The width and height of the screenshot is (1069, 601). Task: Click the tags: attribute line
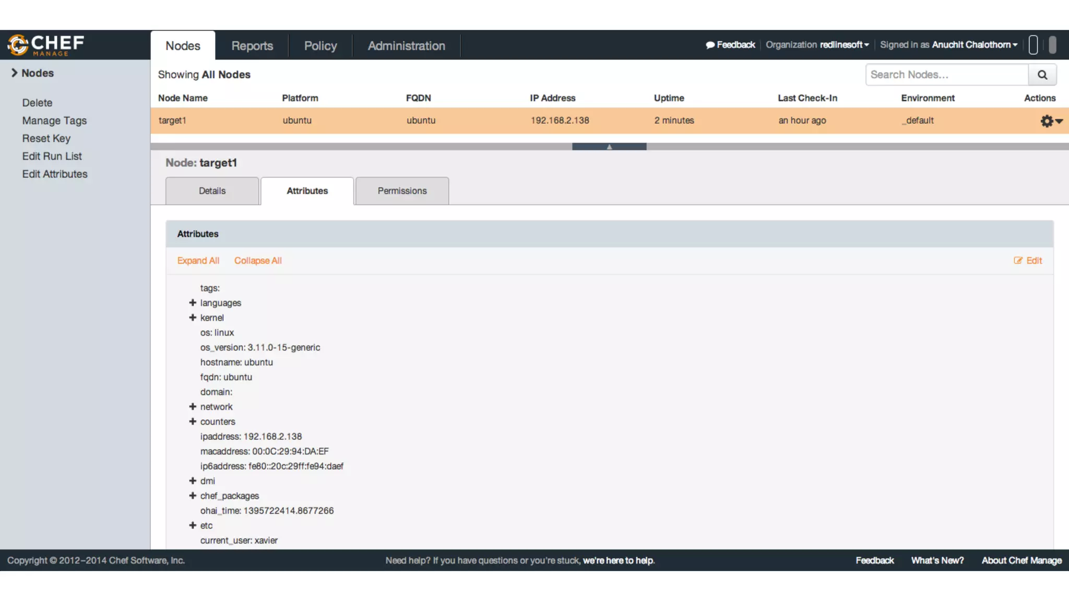(210, 288)
